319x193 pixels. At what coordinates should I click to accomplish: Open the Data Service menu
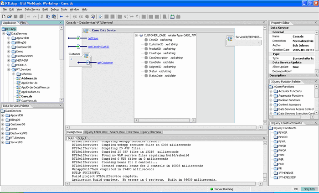coord(32,10)
